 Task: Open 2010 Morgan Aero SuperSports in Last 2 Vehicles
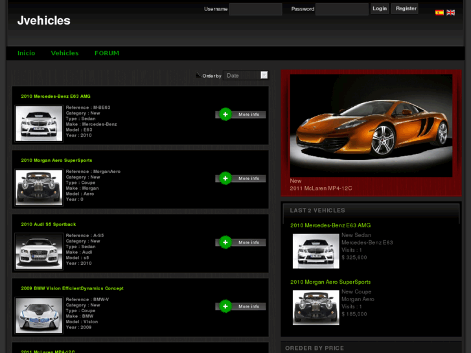pyautogui.click(x=330, y=282)
